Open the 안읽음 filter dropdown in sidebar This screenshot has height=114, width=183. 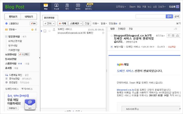pos(12,29)
